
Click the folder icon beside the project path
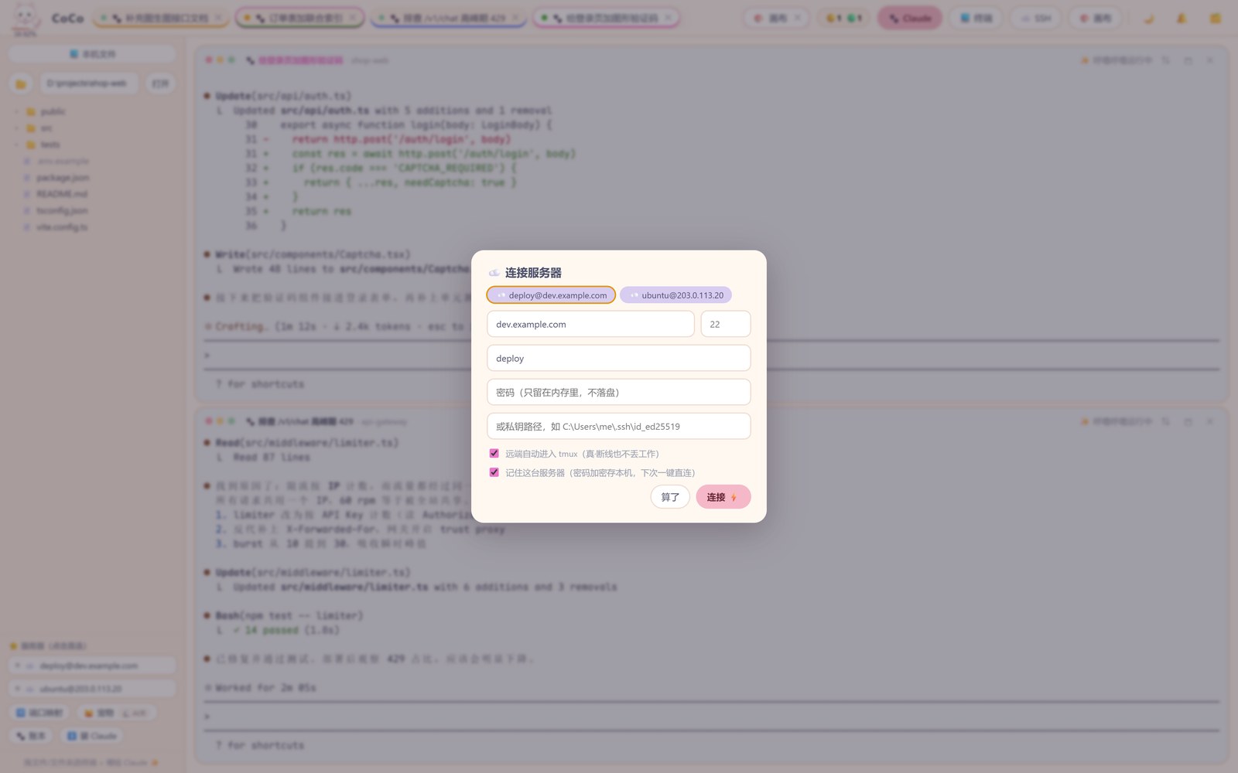coord(21,83)
